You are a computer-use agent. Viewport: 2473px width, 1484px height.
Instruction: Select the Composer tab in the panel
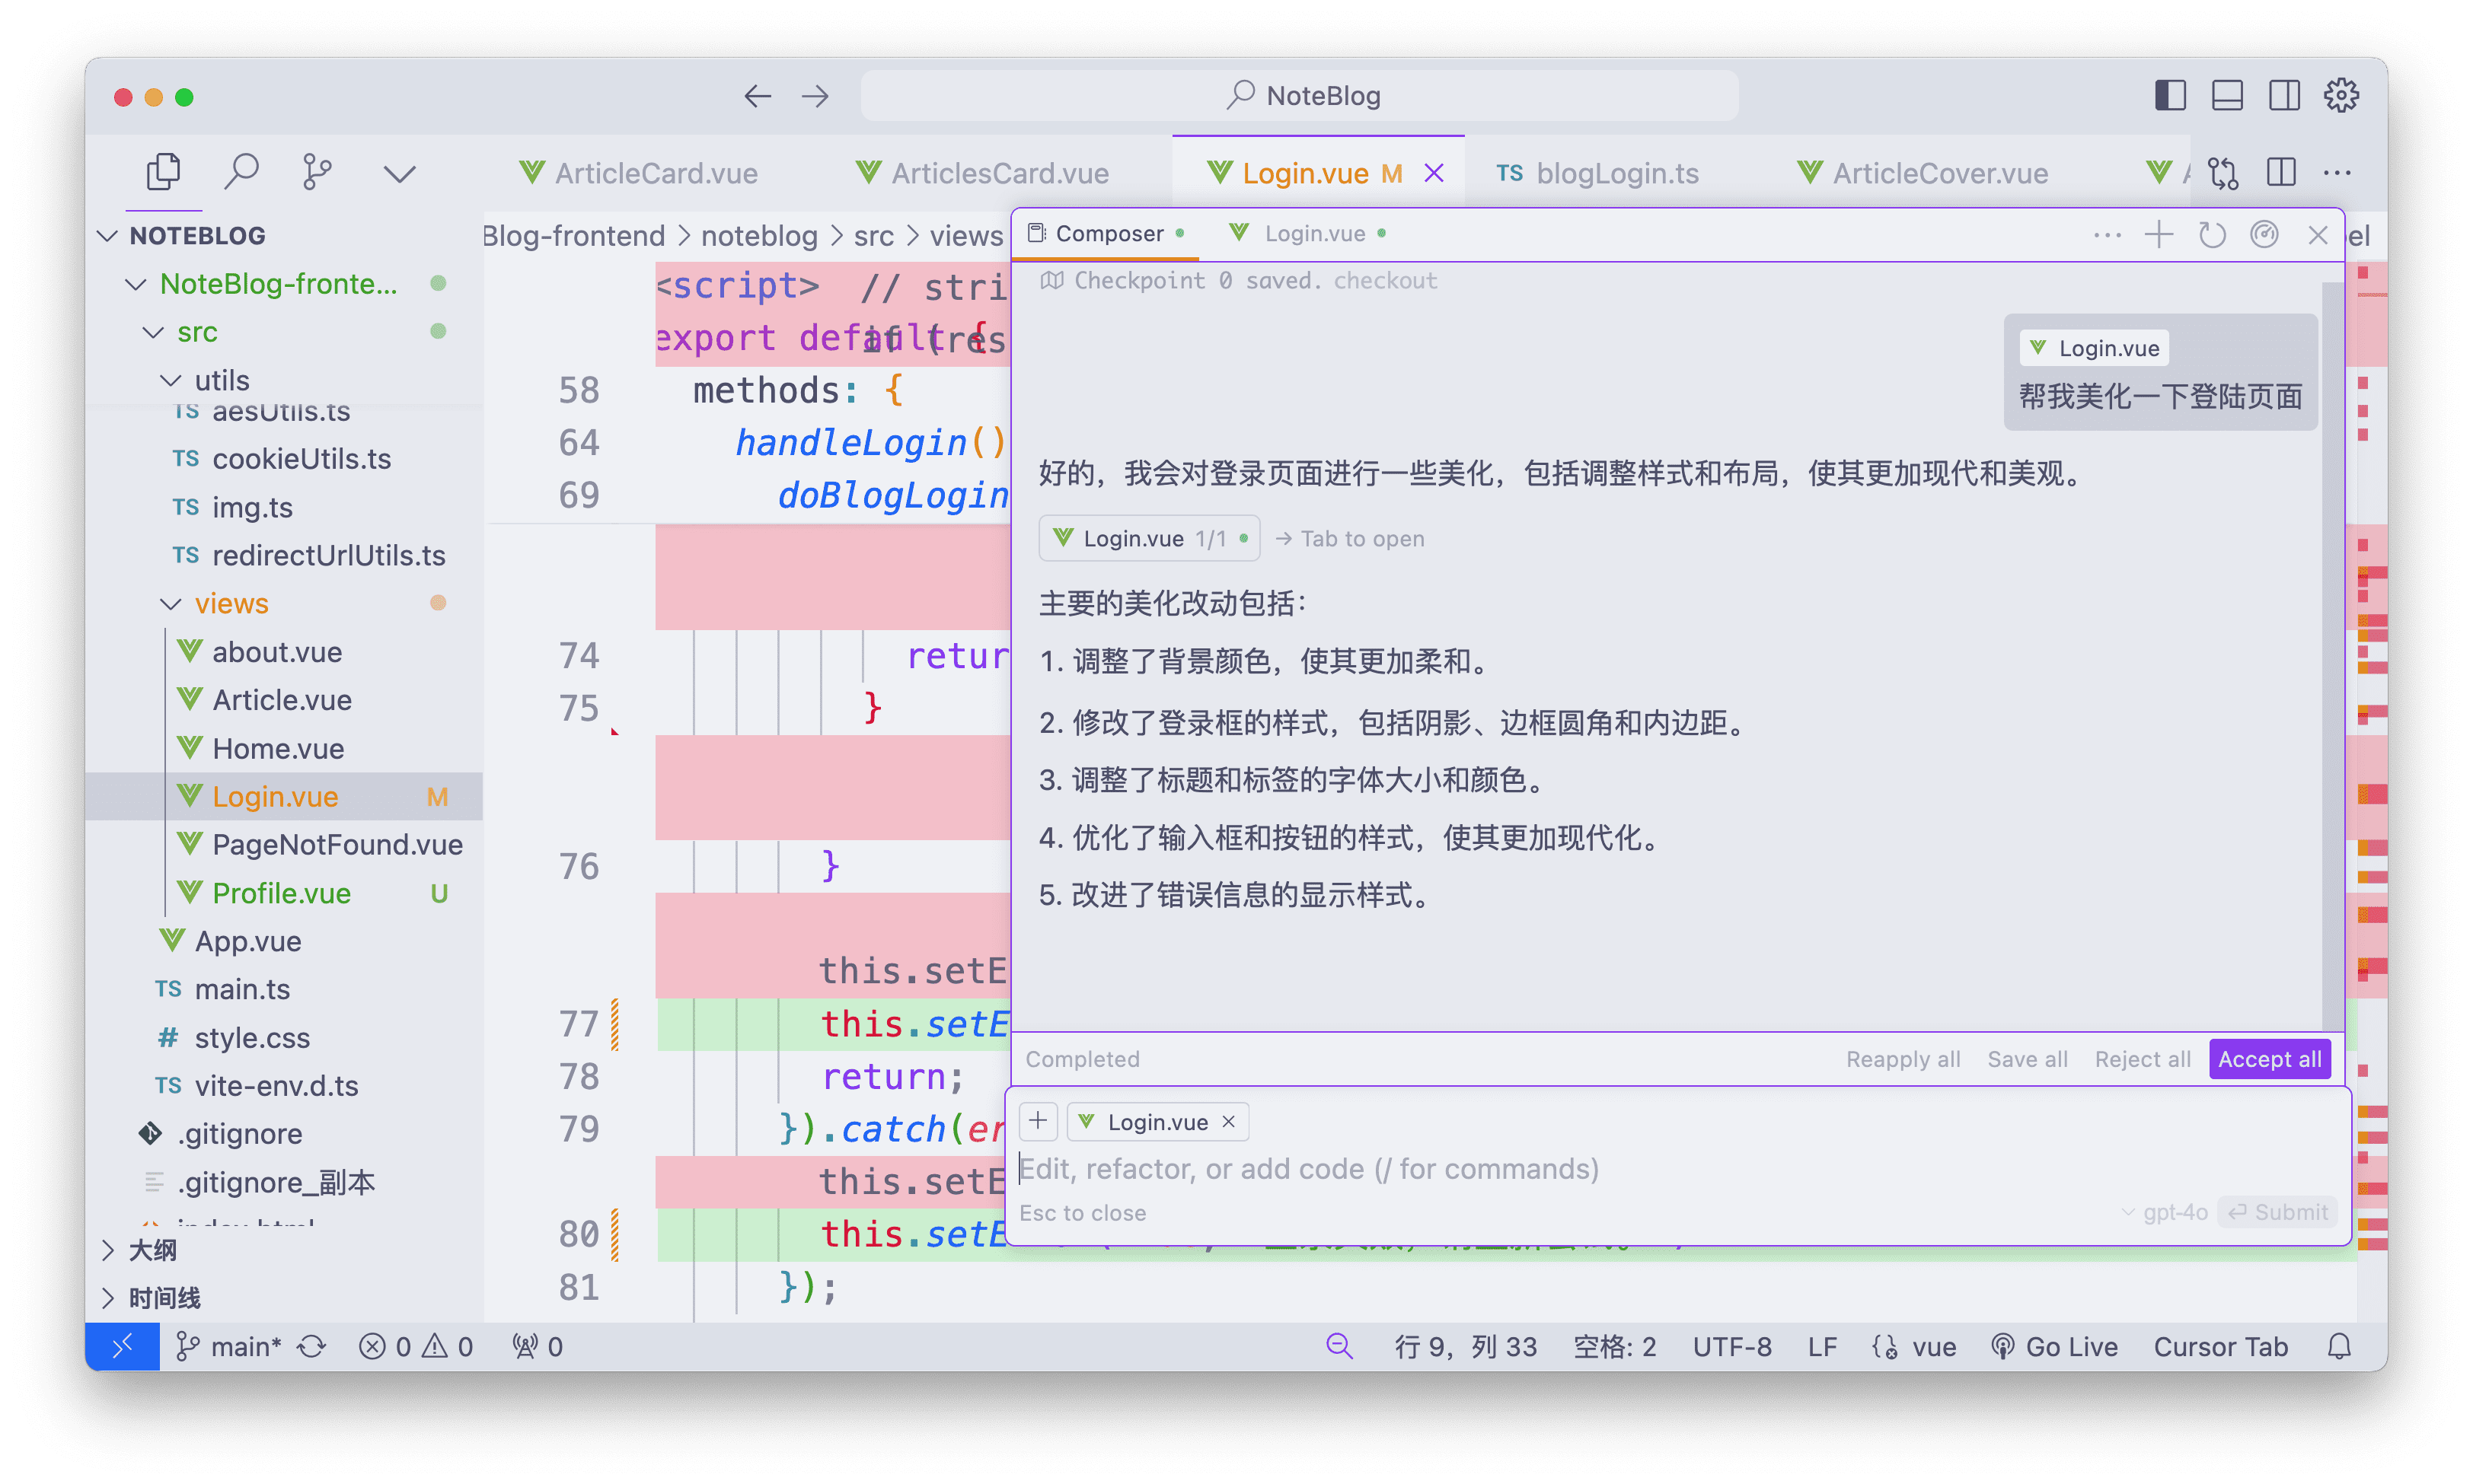(1106, 233)
